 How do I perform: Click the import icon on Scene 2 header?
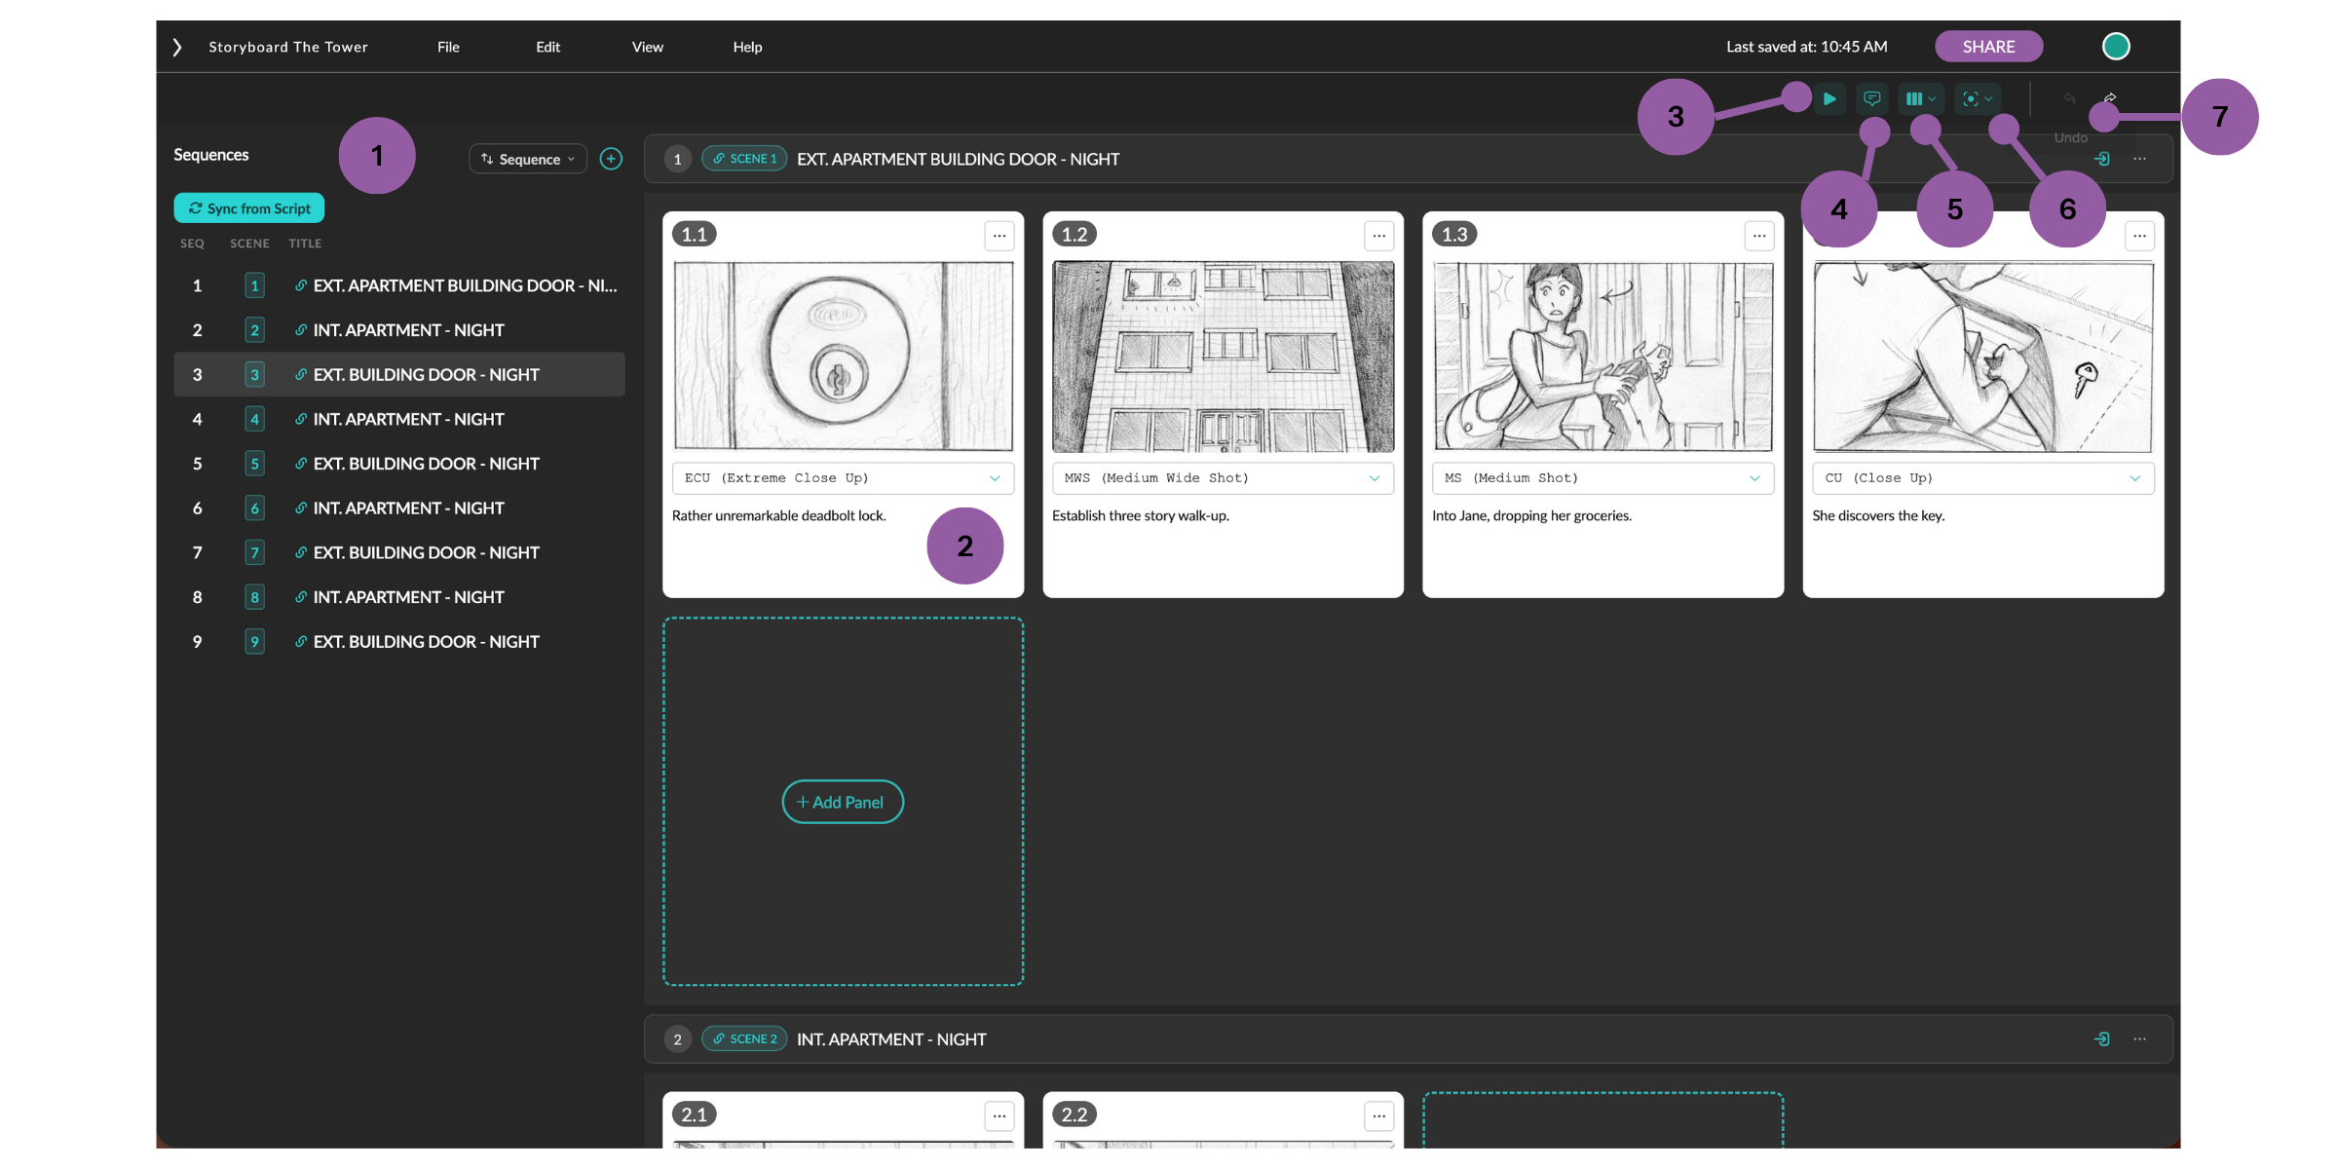click(x=2102, y=1039)
